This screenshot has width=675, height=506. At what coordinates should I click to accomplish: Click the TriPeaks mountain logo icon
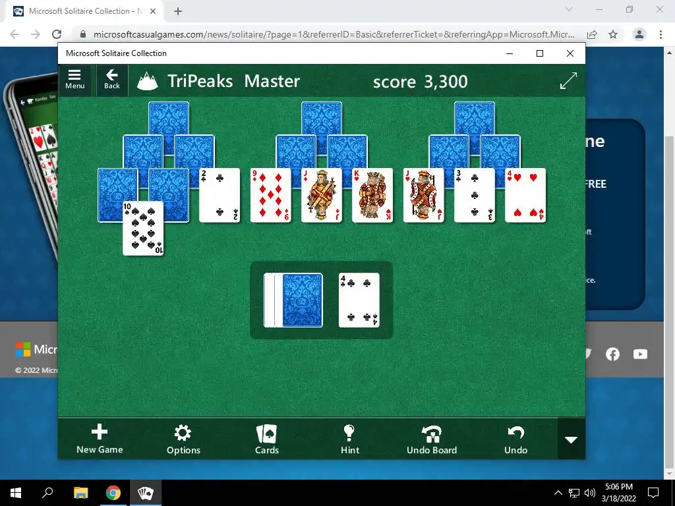pos(147,81)
